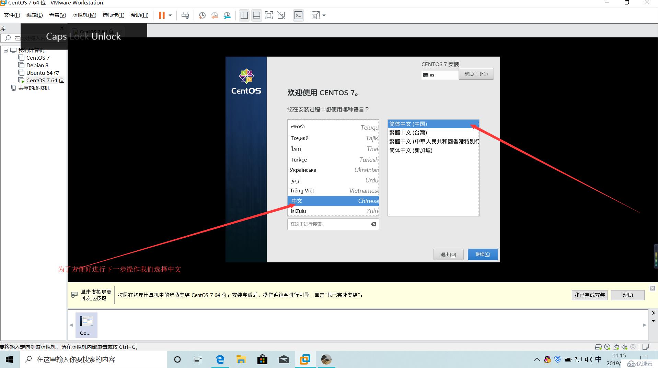This screenshot has height=368, width=658.
Task: Click the message log note icon
Action: [x=645, y=347]
